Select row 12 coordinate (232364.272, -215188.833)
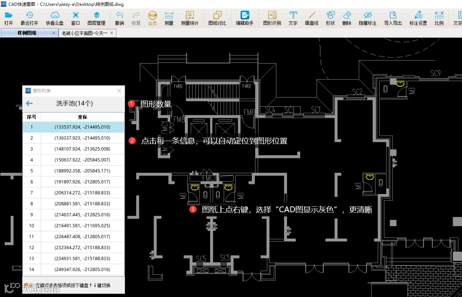Image resolution: width=462 pixels, height=297 pixels. pyautogui.click(x=82, y=247)
